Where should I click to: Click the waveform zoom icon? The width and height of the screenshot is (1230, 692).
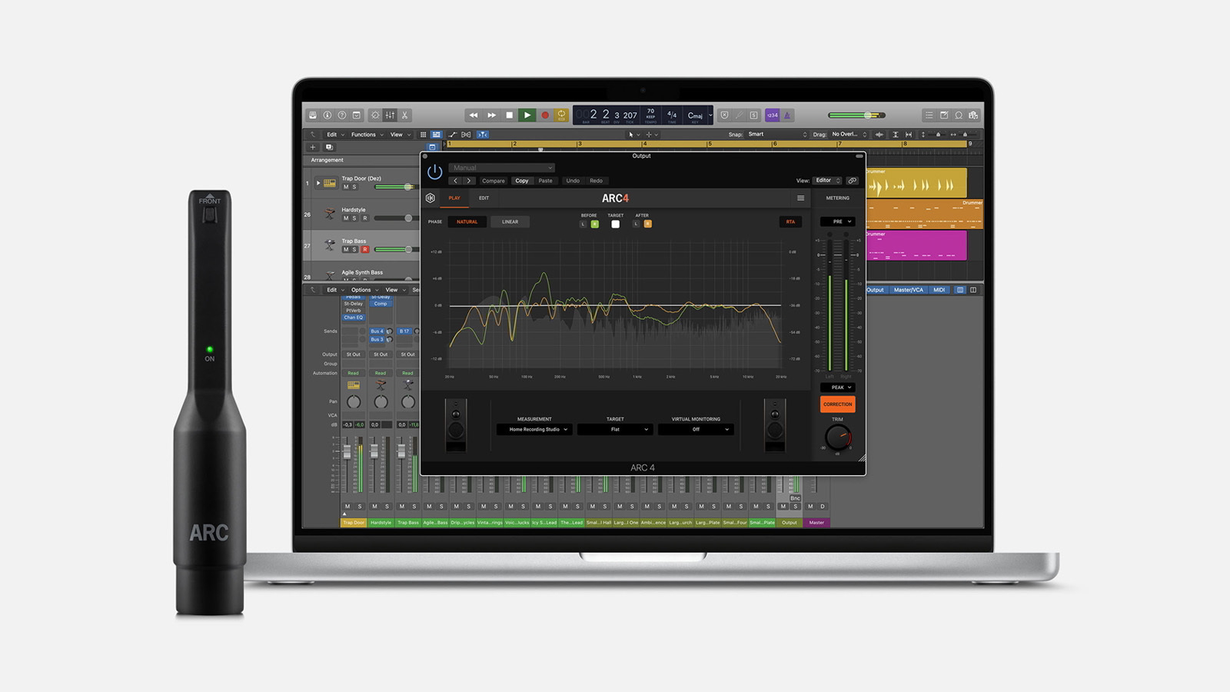tap(879, 135)
